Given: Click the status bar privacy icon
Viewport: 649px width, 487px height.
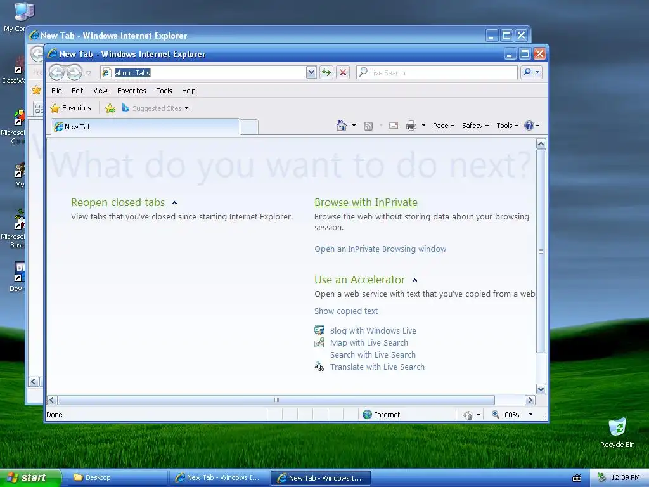Looking at the screenshot, I should pyautogui.click(x=468, y=415).
